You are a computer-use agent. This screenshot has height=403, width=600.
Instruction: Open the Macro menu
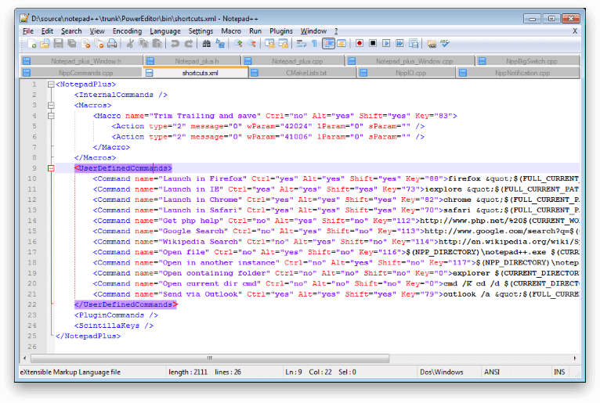coord(231,31)
